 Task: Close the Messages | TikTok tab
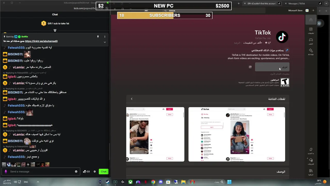click(x=286, y=4)
